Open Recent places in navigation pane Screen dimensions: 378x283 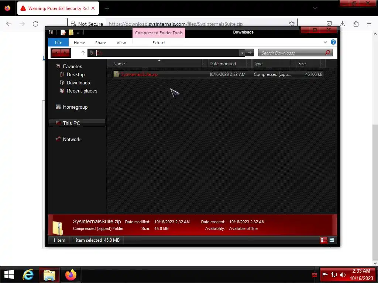point(82,91)
